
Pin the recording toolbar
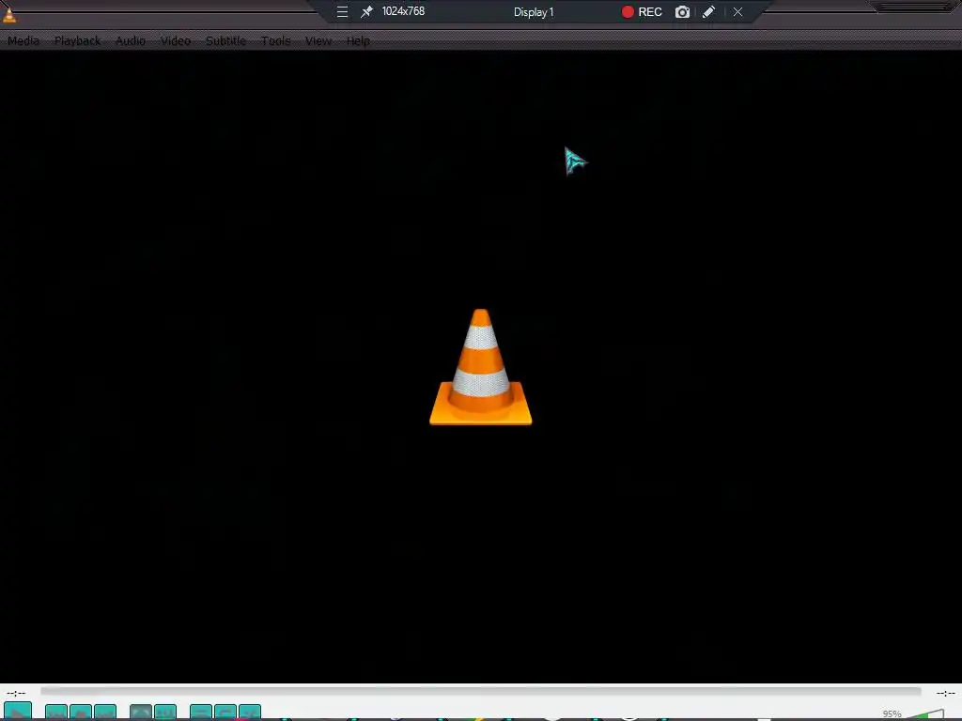tap(366, 11)
